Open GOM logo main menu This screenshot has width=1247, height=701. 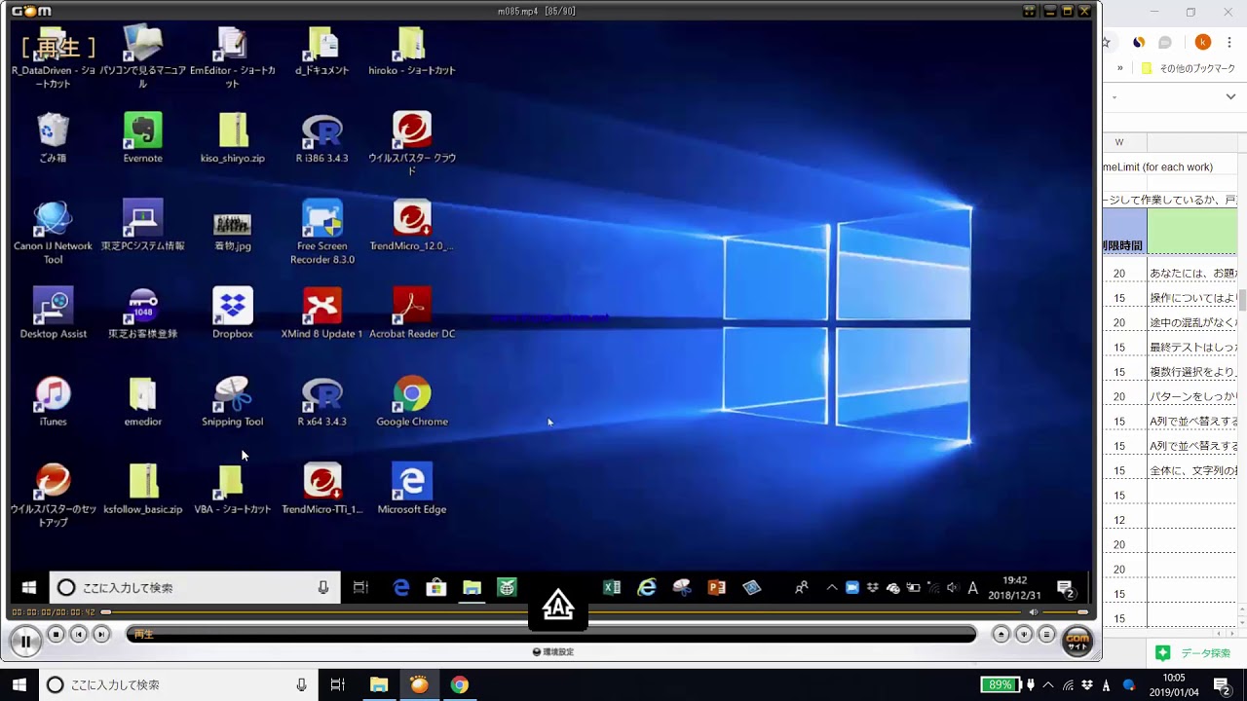(31, 11)
